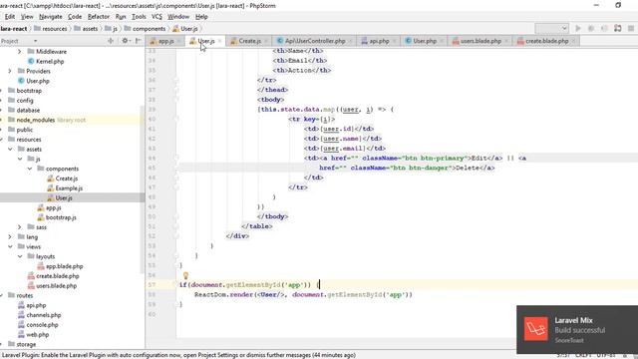Select the database folder
The width and height of the screenshot is (638, 359).
(24, 111)
